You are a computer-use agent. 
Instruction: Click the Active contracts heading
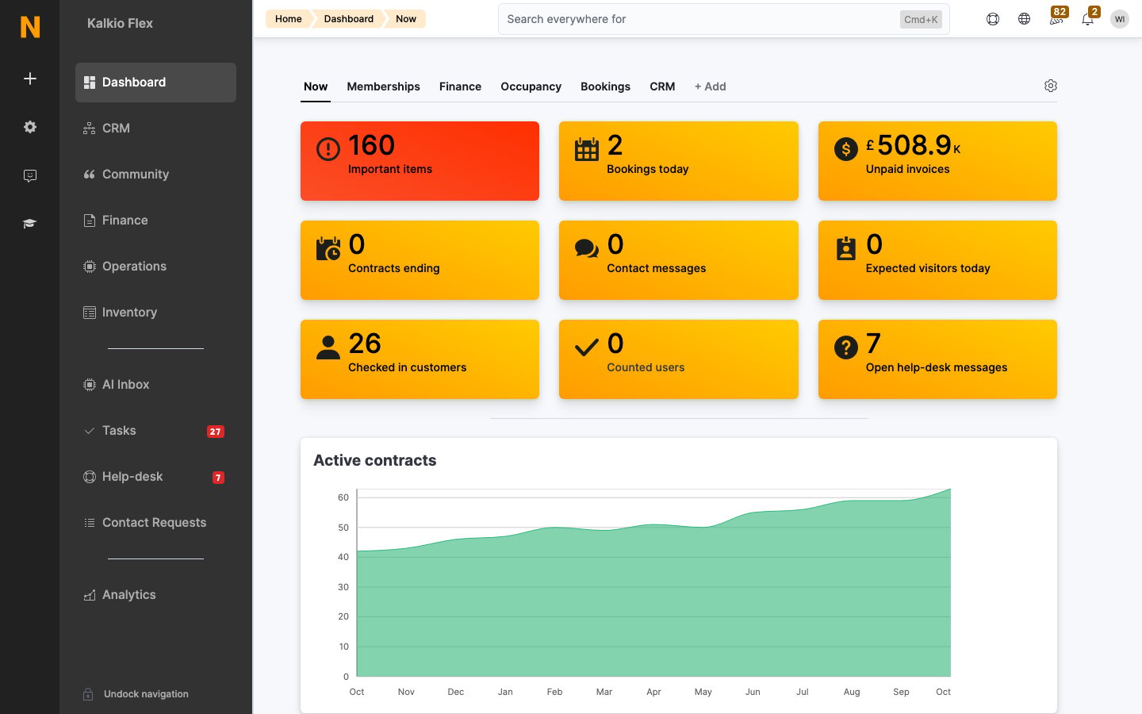pyautogui.click(x=375, y=461)
